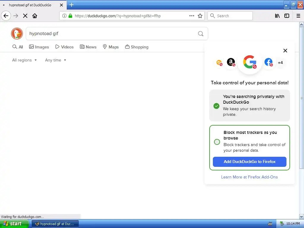Close the hypnotoad gif tab

[61, 5]
